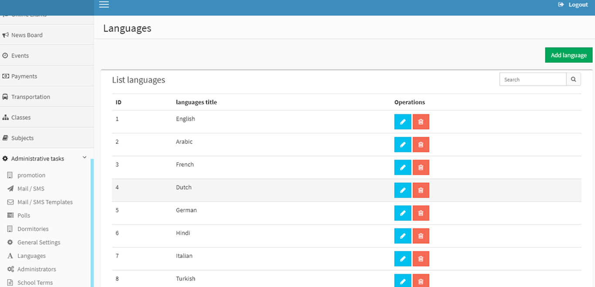Image resolution: width=595 pixels, height=287 pixels.
Task: Delete the English language row
Action: coord(421,122)
